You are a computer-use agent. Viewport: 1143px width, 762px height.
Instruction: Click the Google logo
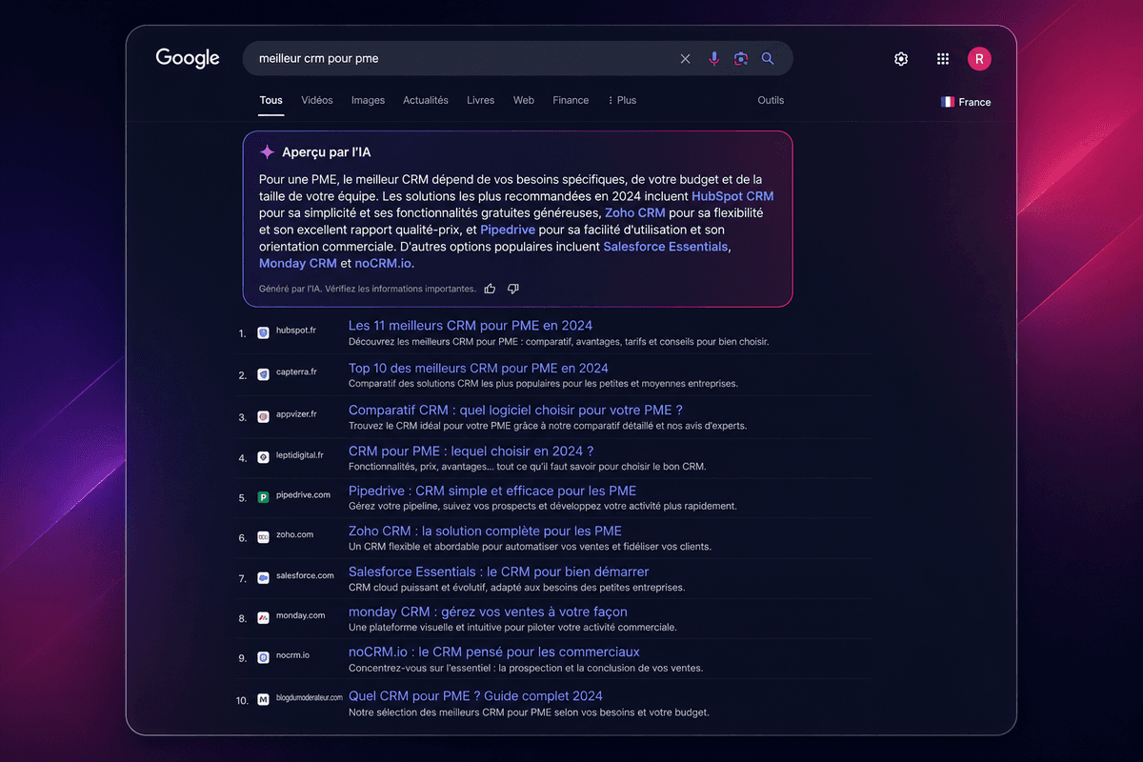point(188,58)
